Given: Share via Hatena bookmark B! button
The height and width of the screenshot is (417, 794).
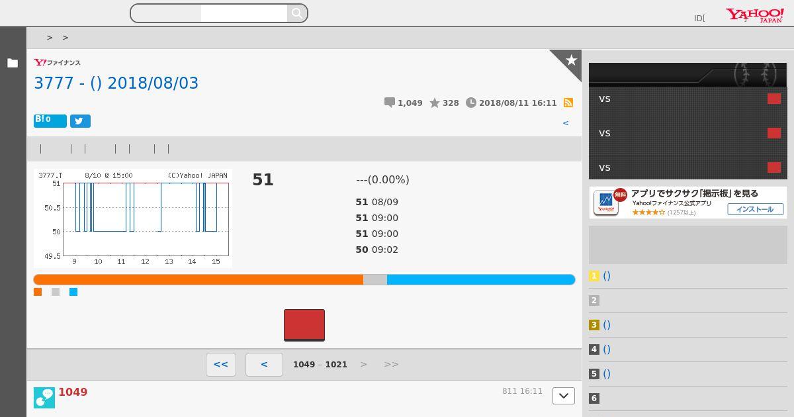Looking at the screenshot, I should 50,120.
